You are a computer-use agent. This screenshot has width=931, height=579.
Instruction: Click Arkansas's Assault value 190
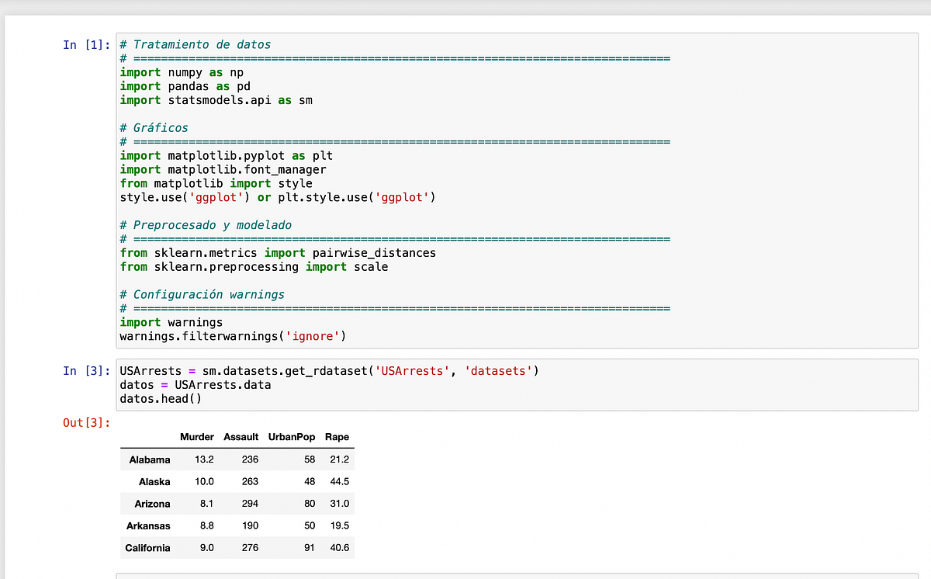click(251, 526)
